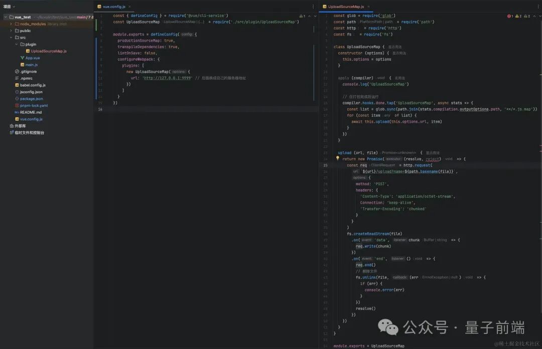
Task: Click line number 16 in vue.config.js gutter
Action: (100, 109)
